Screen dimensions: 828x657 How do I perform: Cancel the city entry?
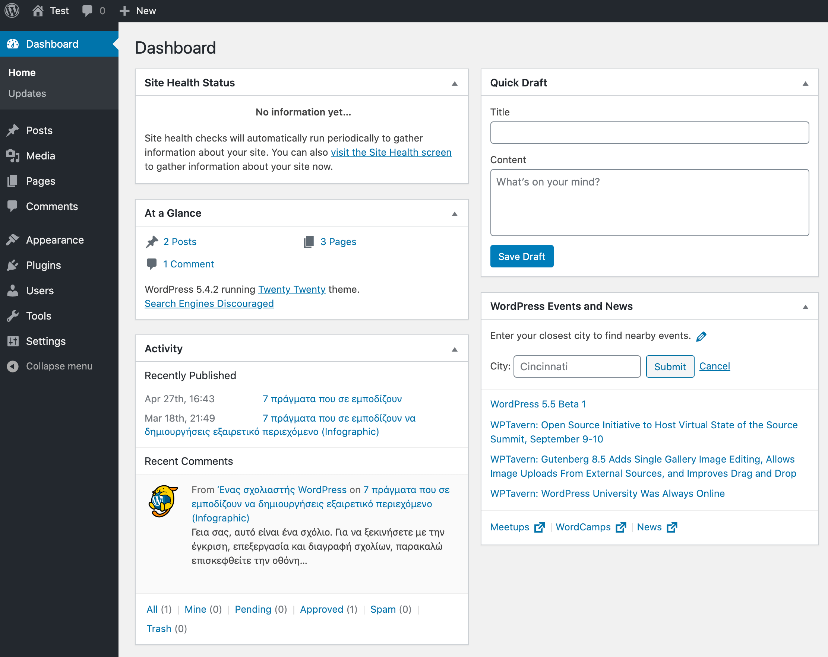coord(715,366)
